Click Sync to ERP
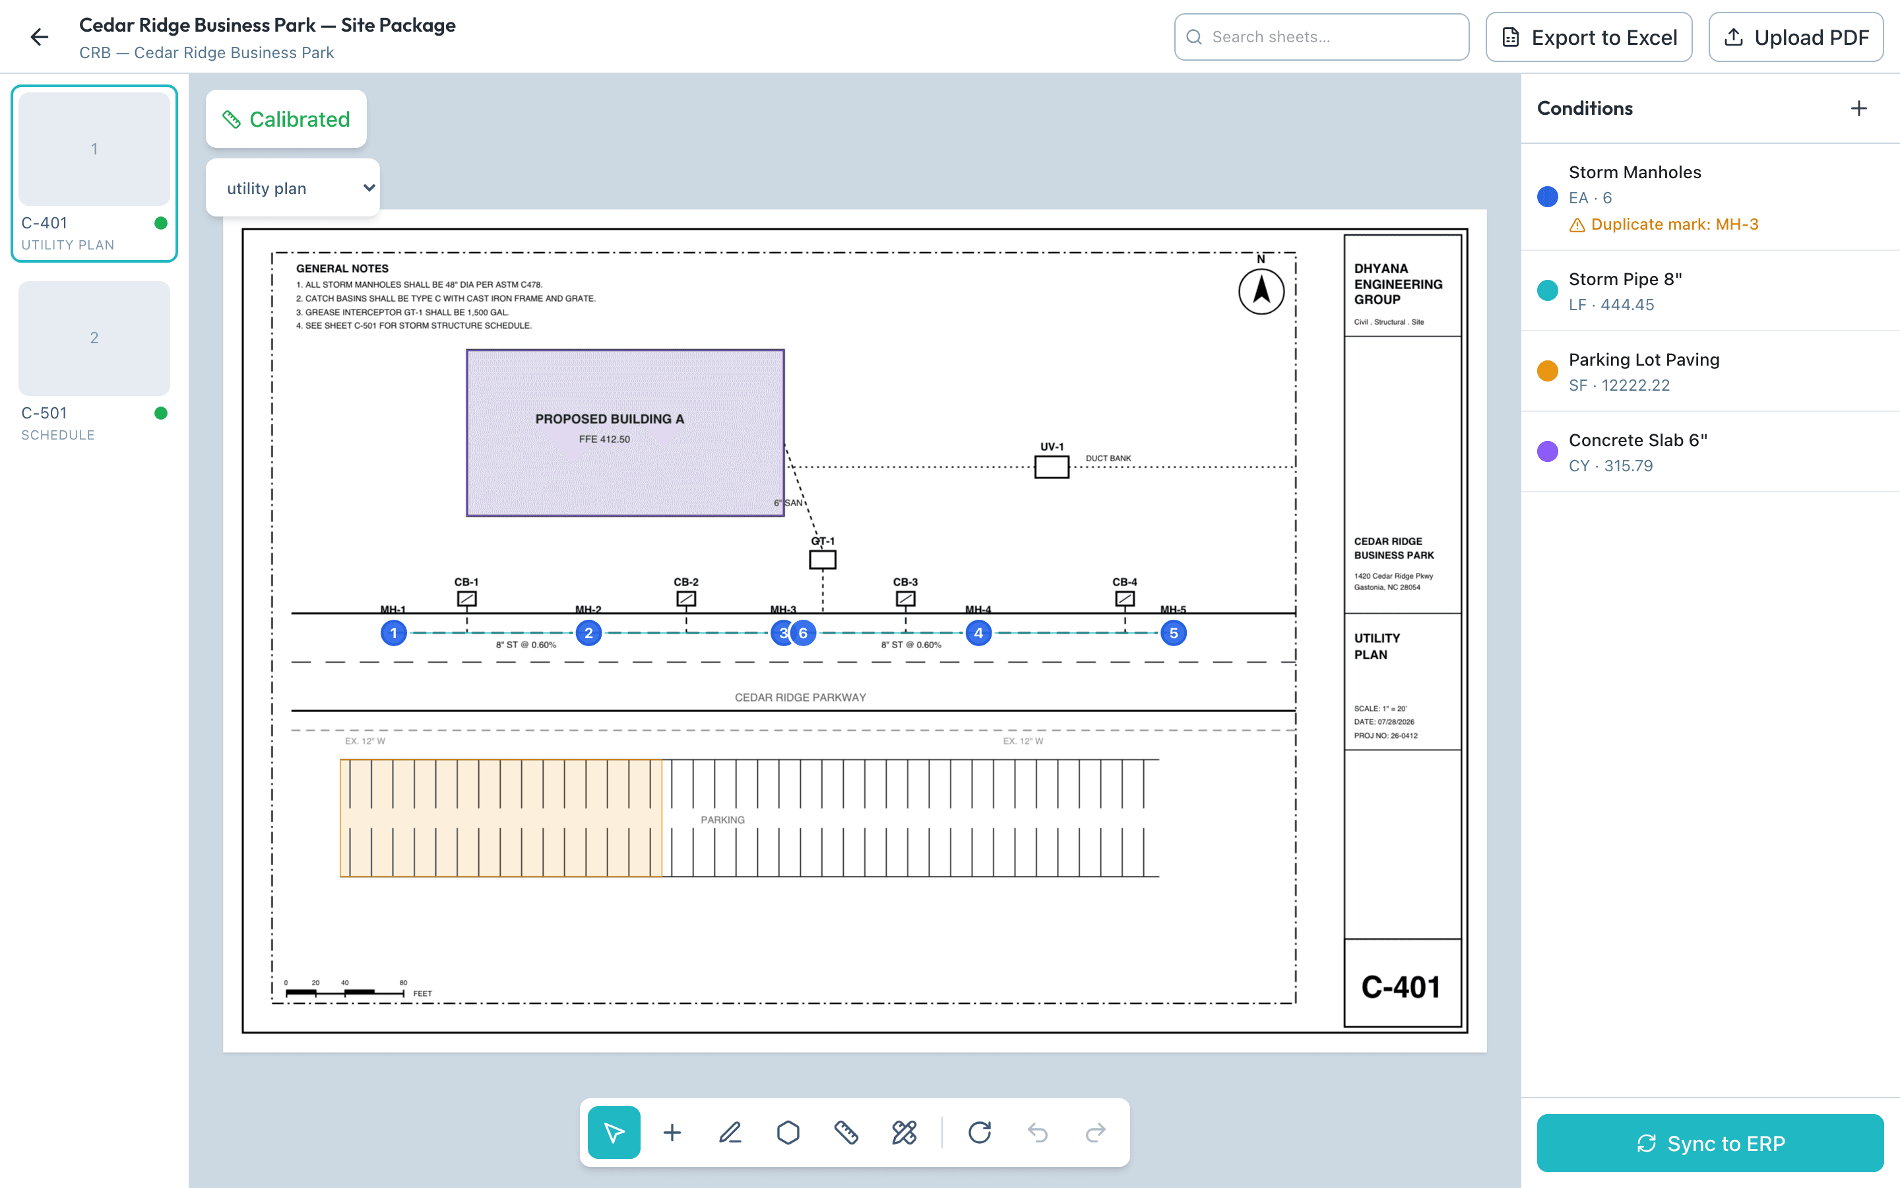Image resolution: width=1900 pixels, height=1188 pixels. pyautogui.click(x=1710, y=1143)
